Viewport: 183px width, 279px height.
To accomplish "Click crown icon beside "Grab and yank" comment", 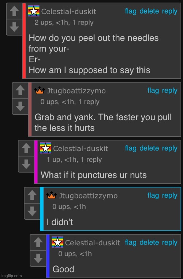I will [40, 90].
